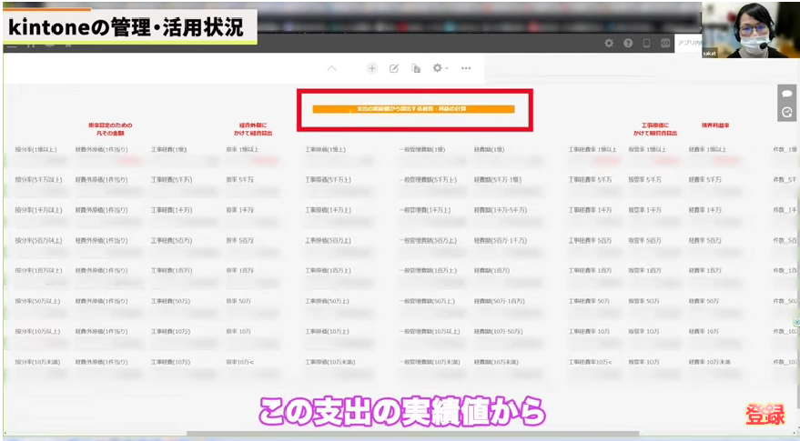Click the 掛率 1億以上 field label
This screenshot has width=800, height=441.
point(242,149)
